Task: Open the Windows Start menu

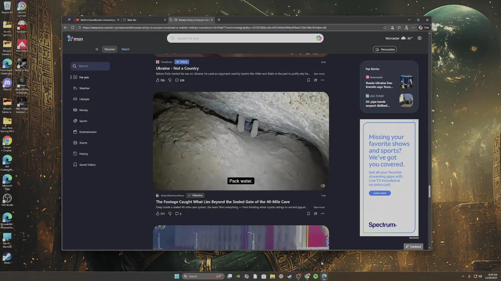Action: click(x=177, y=276)
